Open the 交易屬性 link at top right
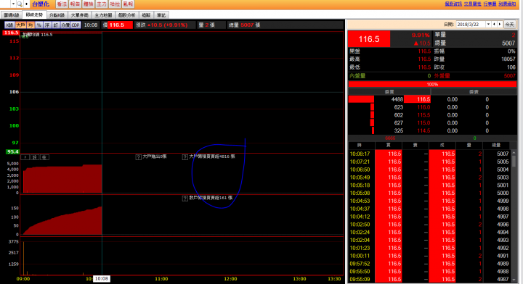523x284 pixels. (x=473, y=4)
